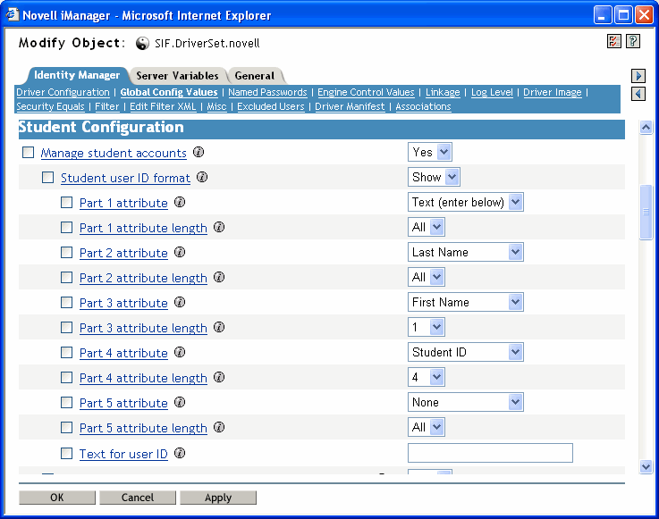Click the vertical scrollbar thumb
The height and width of the screenshot is (519, 659).
click(646, 212)
